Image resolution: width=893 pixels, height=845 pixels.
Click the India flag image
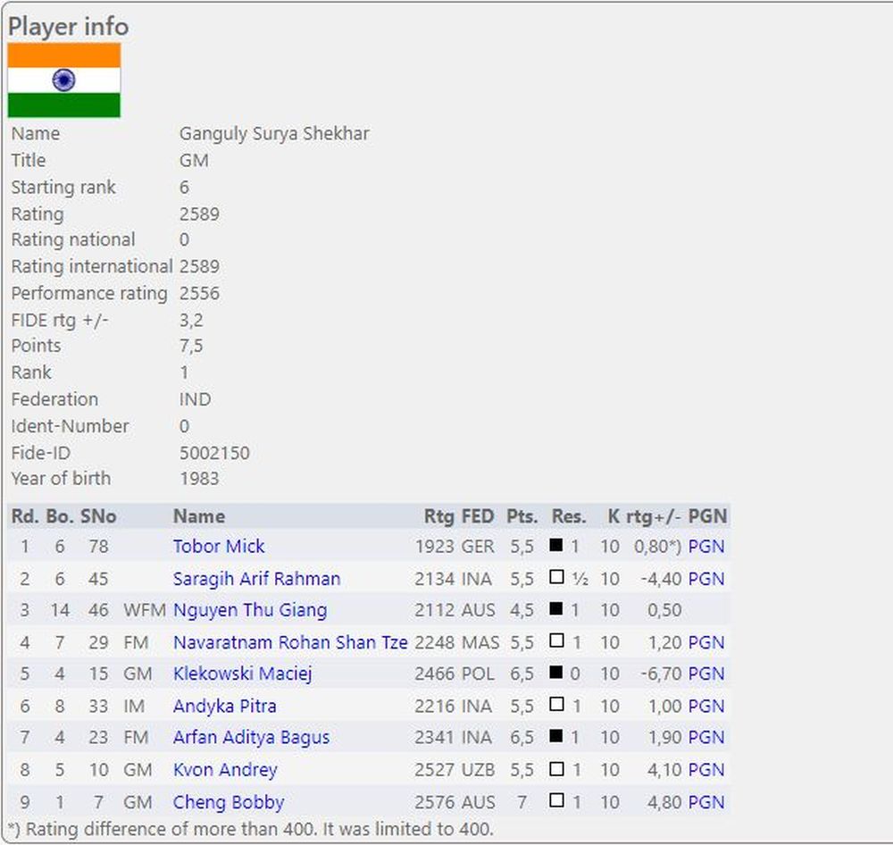tap(64, 80)
